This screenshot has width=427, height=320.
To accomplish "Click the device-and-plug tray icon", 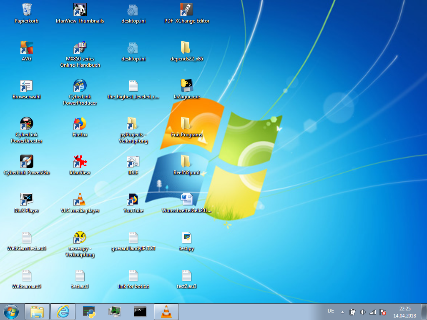I will 352,312.
